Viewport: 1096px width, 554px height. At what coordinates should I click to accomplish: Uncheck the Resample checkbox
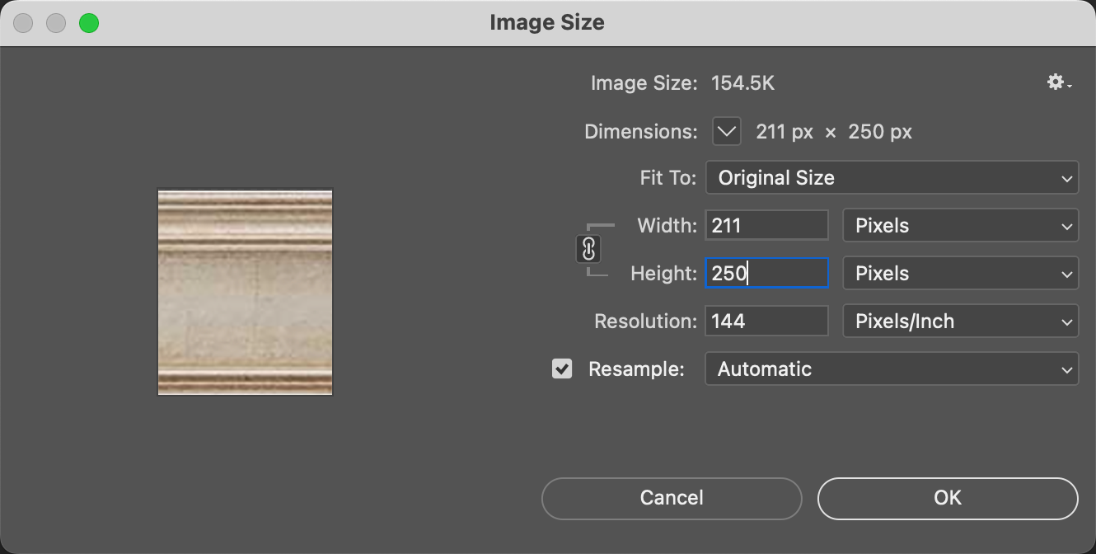tap(562, 369)
